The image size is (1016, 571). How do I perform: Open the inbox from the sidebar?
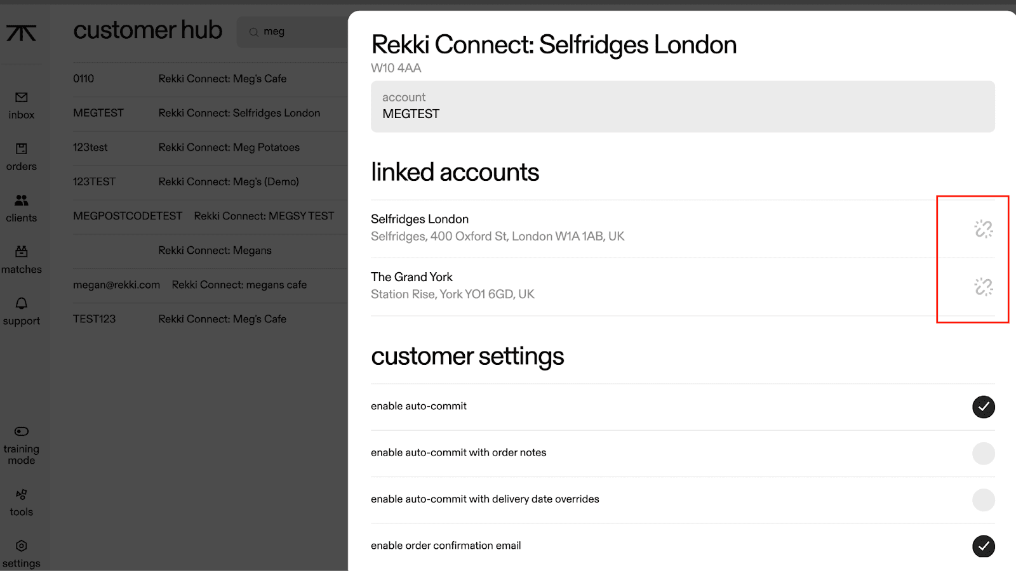[x=22, y=105]
